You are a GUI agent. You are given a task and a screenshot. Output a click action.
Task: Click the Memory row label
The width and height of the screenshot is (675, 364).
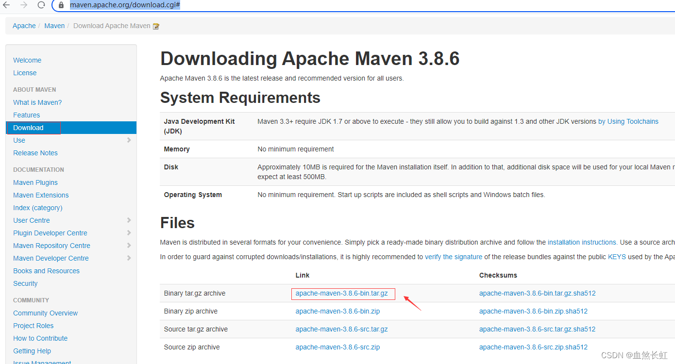pos(177,149)
